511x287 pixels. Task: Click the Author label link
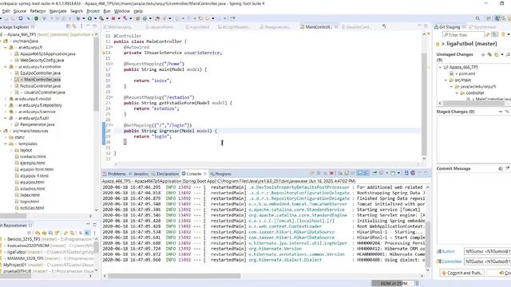coord(449,252)
